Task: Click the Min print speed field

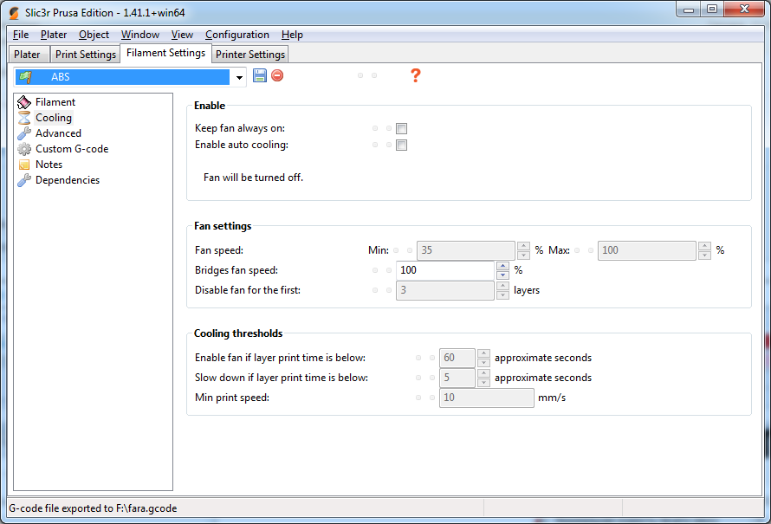Action: click(487, 398)
